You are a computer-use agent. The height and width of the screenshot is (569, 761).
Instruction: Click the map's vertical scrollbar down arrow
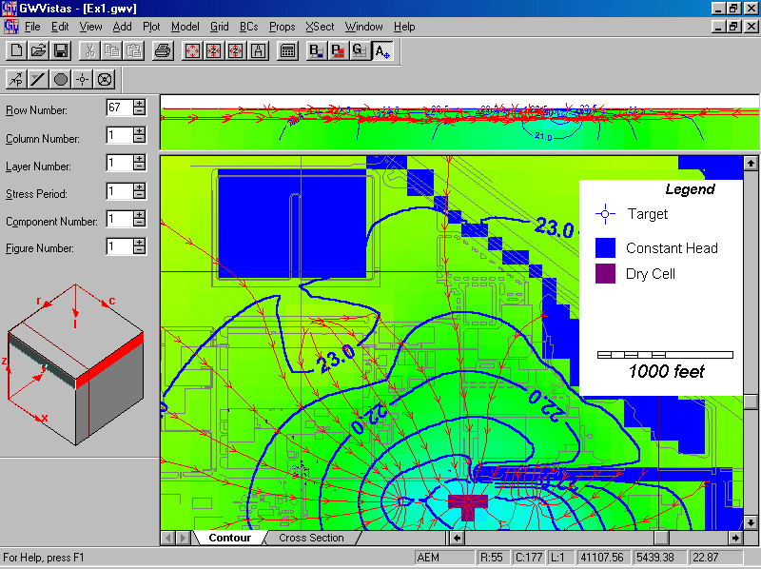[x=751, y=523]
